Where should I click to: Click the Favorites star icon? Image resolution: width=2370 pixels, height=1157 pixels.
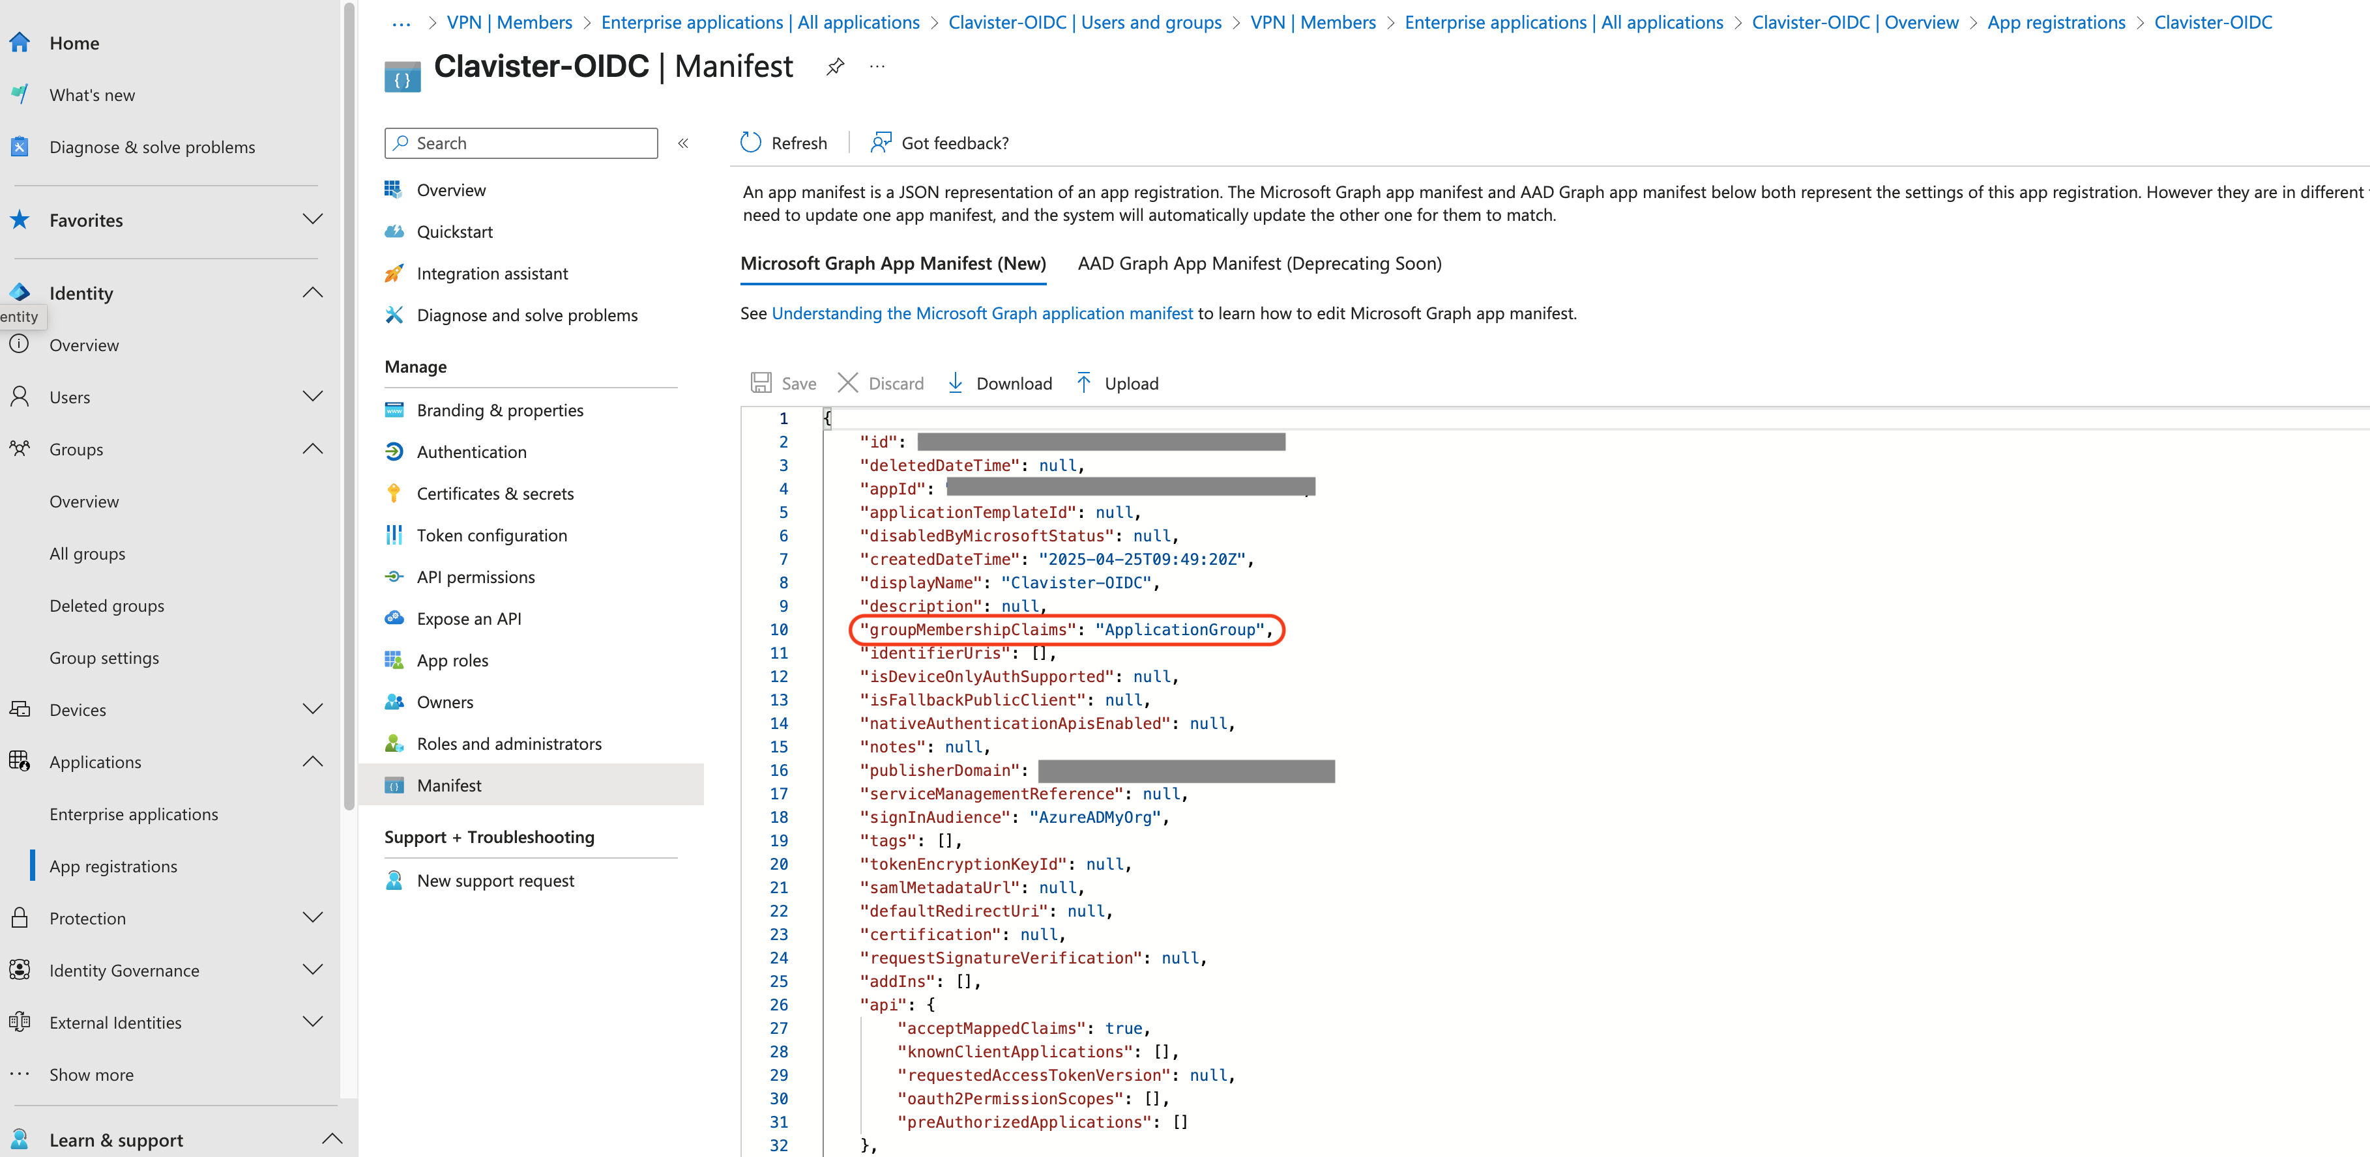pos(20,220)
